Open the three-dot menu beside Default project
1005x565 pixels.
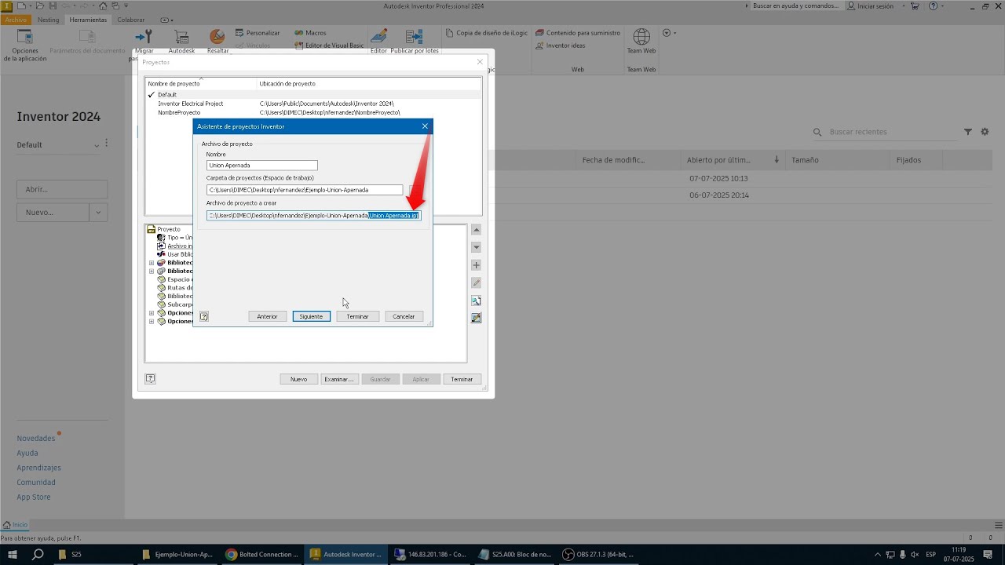[x=106, y=143]
